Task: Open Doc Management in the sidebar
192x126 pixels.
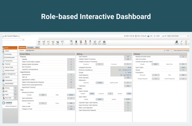Action: (x=10, y=74)
